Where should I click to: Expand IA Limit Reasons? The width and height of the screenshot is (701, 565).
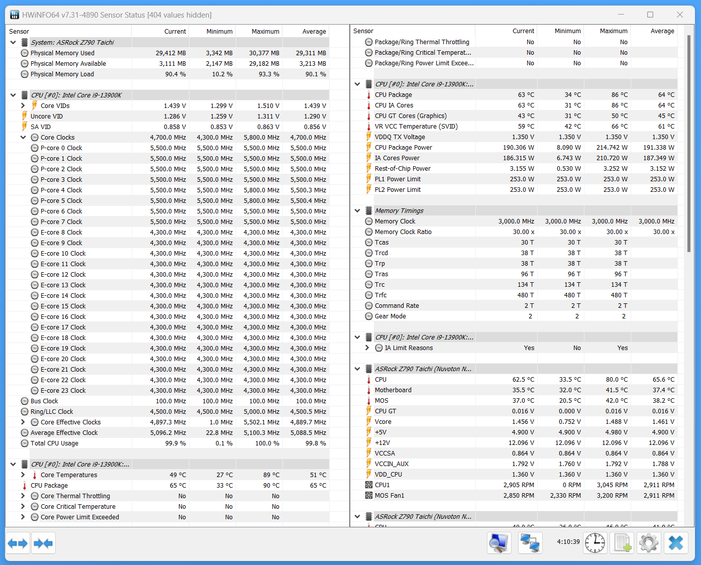367,348
